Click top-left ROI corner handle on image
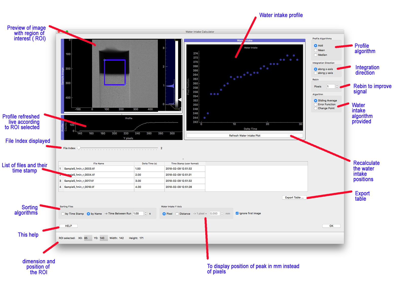Screen dimensions: 400x283 104,60
